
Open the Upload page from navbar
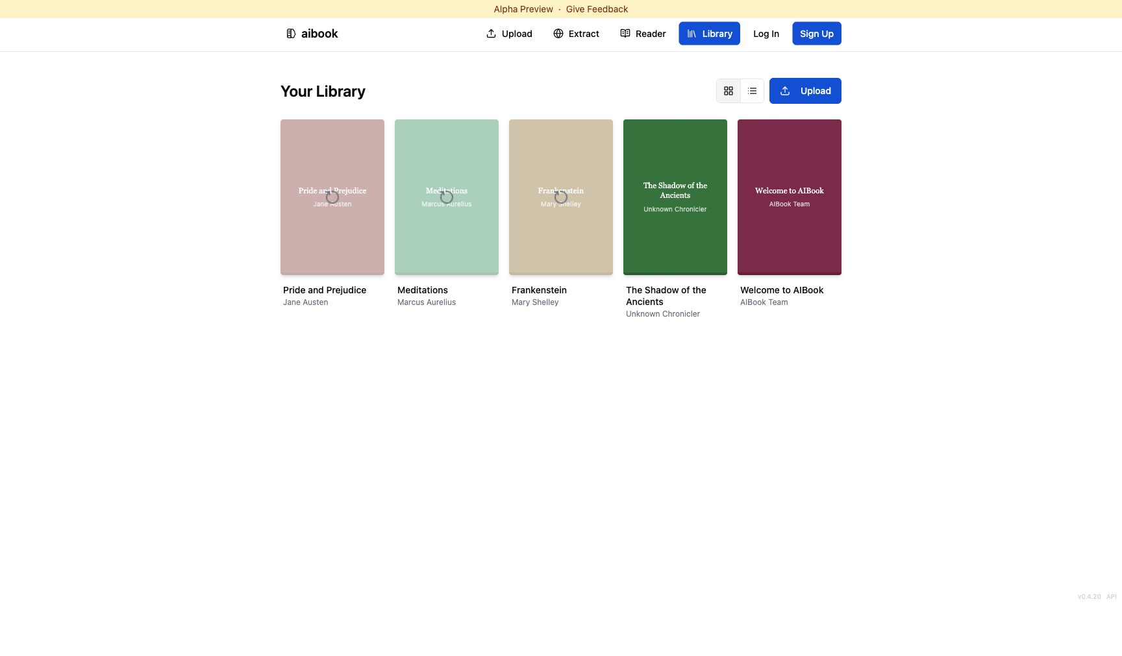point(509,34)
